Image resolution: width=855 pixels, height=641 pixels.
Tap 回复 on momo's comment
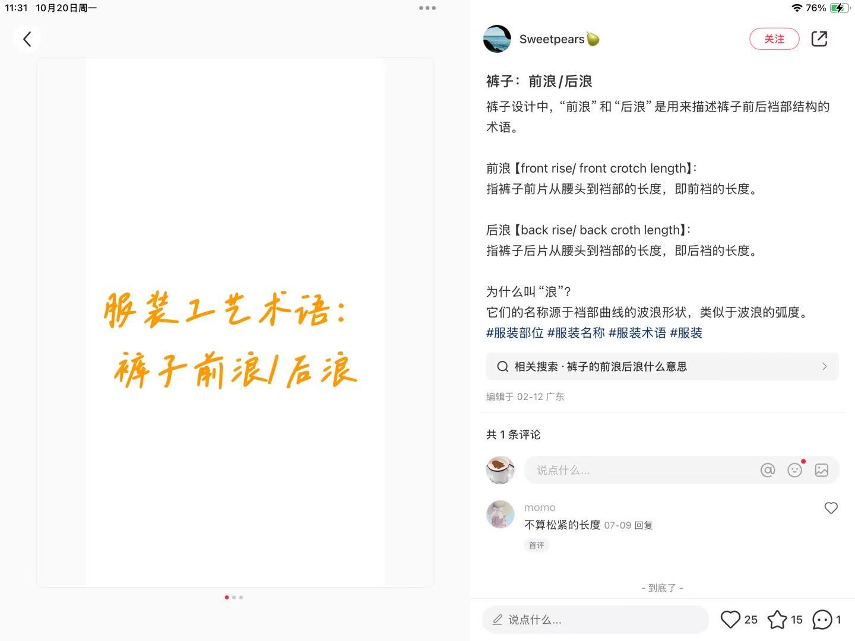click(x=644, y=525)
